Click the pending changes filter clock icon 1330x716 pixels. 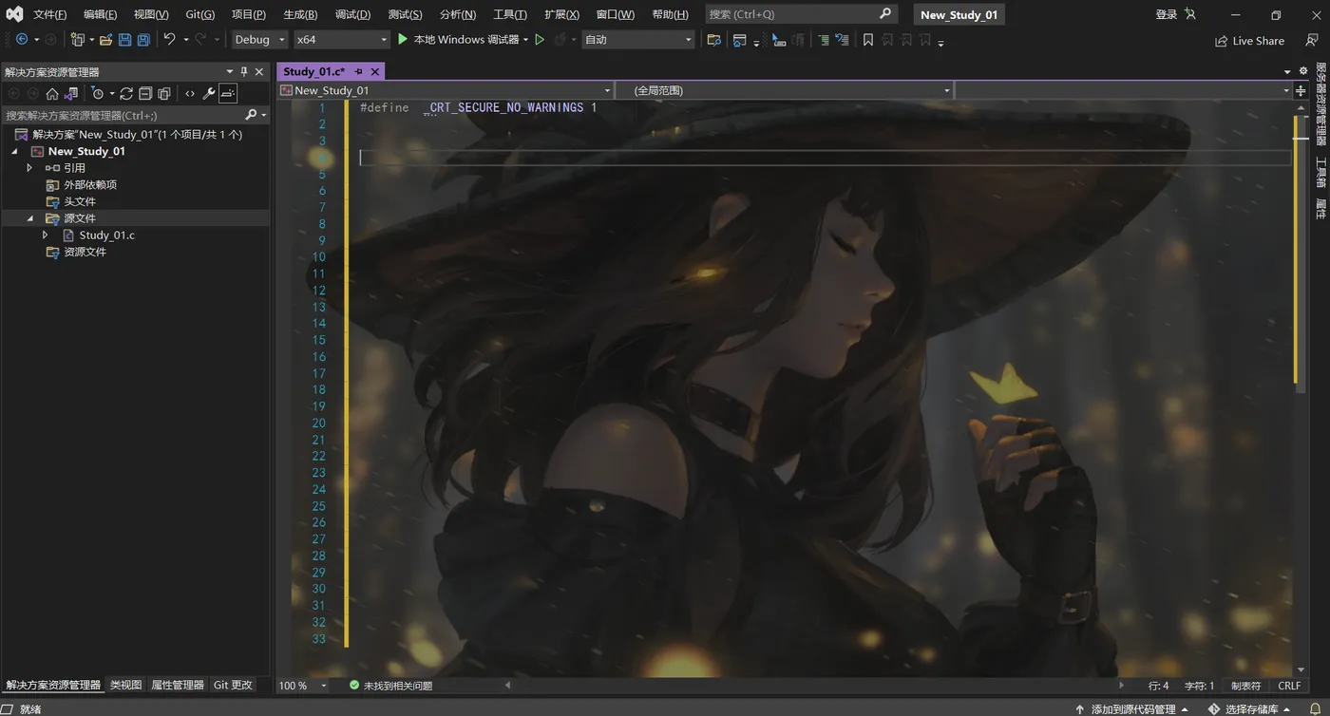click(97, 93)
